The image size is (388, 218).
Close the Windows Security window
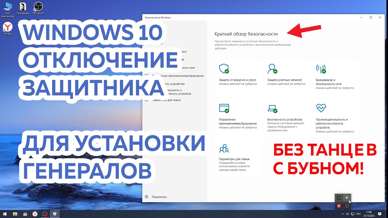[x=380, y=18]
